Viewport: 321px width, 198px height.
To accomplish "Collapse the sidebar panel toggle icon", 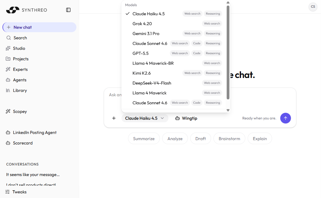I will (68, 10).
